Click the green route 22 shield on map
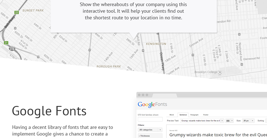The height and width of the screenshot is (138, 267). (17, 12)
